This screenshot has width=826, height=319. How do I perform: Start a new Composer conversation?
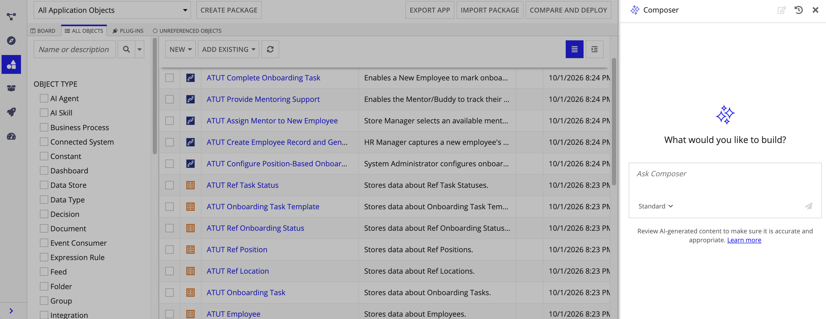781,10
